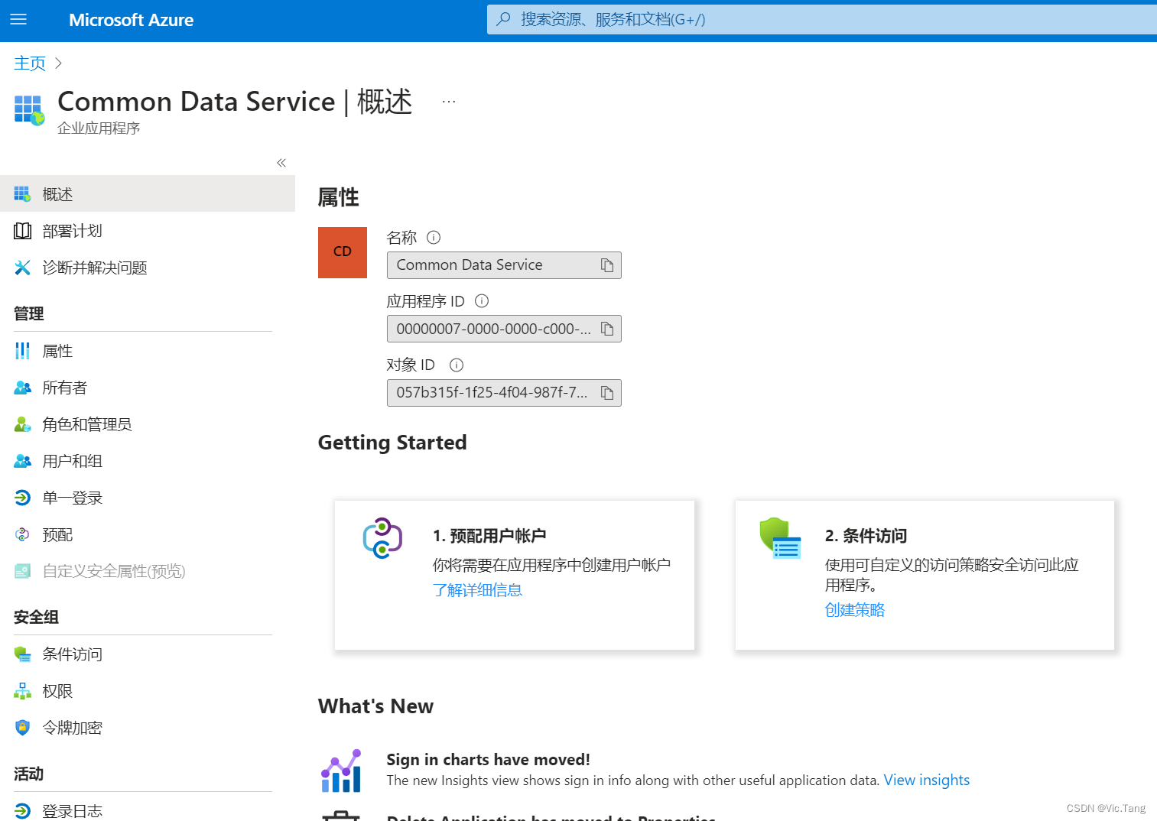1157x821 pixels.
Task: Click the 部署计划 book icon
Action: [23, 231]
